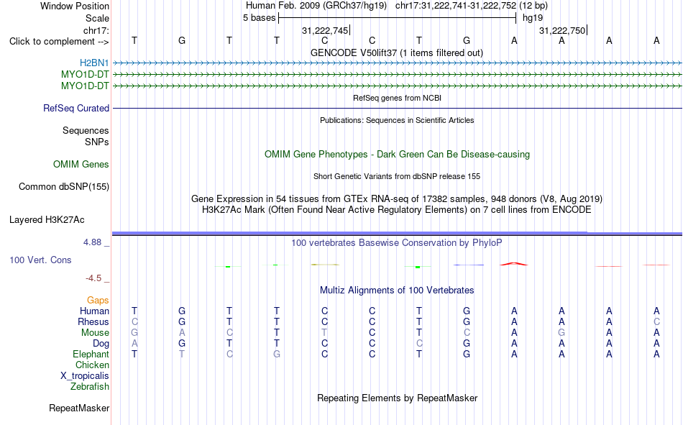This screenshot has width=683, height=425.
Task: Select the blue H2BN1 transcript arrow line
Action: 398,63
